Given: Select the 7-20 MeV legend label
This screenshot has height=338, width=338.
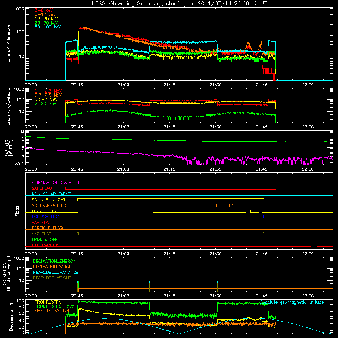Looking at the screenshot, I should 46,104.
